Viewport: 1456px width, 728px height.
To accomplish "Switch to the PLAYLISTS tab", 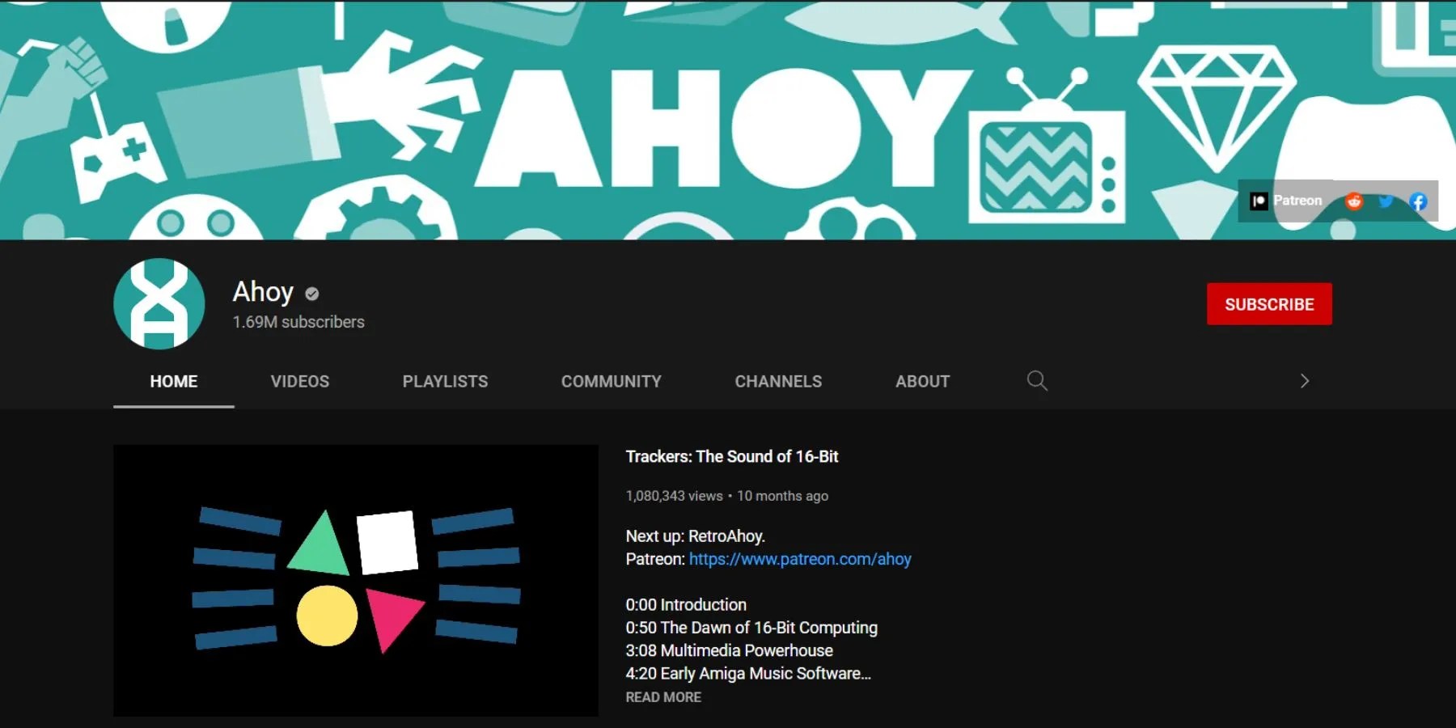I will click(x=445, y=381).
